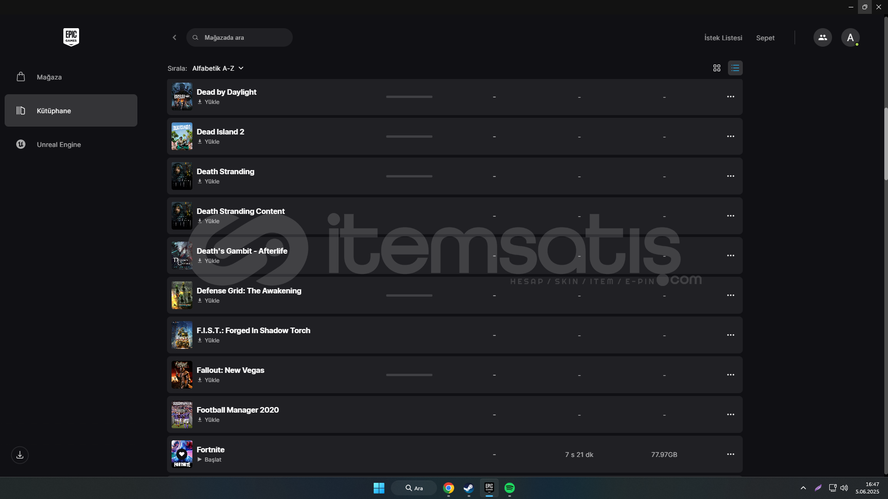Click Yükle under Football Manager 2020
Image resolution: width=888 pixels, height=499 pixels.
pos(209,420)
